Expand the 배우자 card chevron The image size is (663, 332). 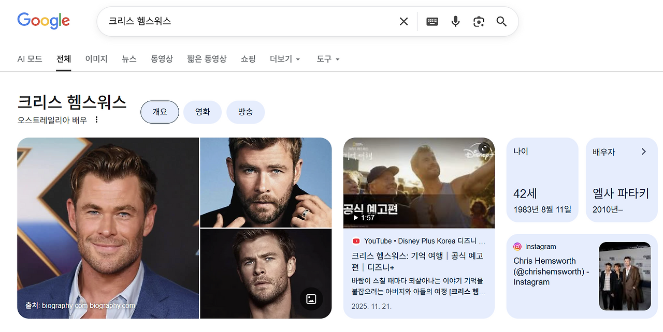click(644, 152)
